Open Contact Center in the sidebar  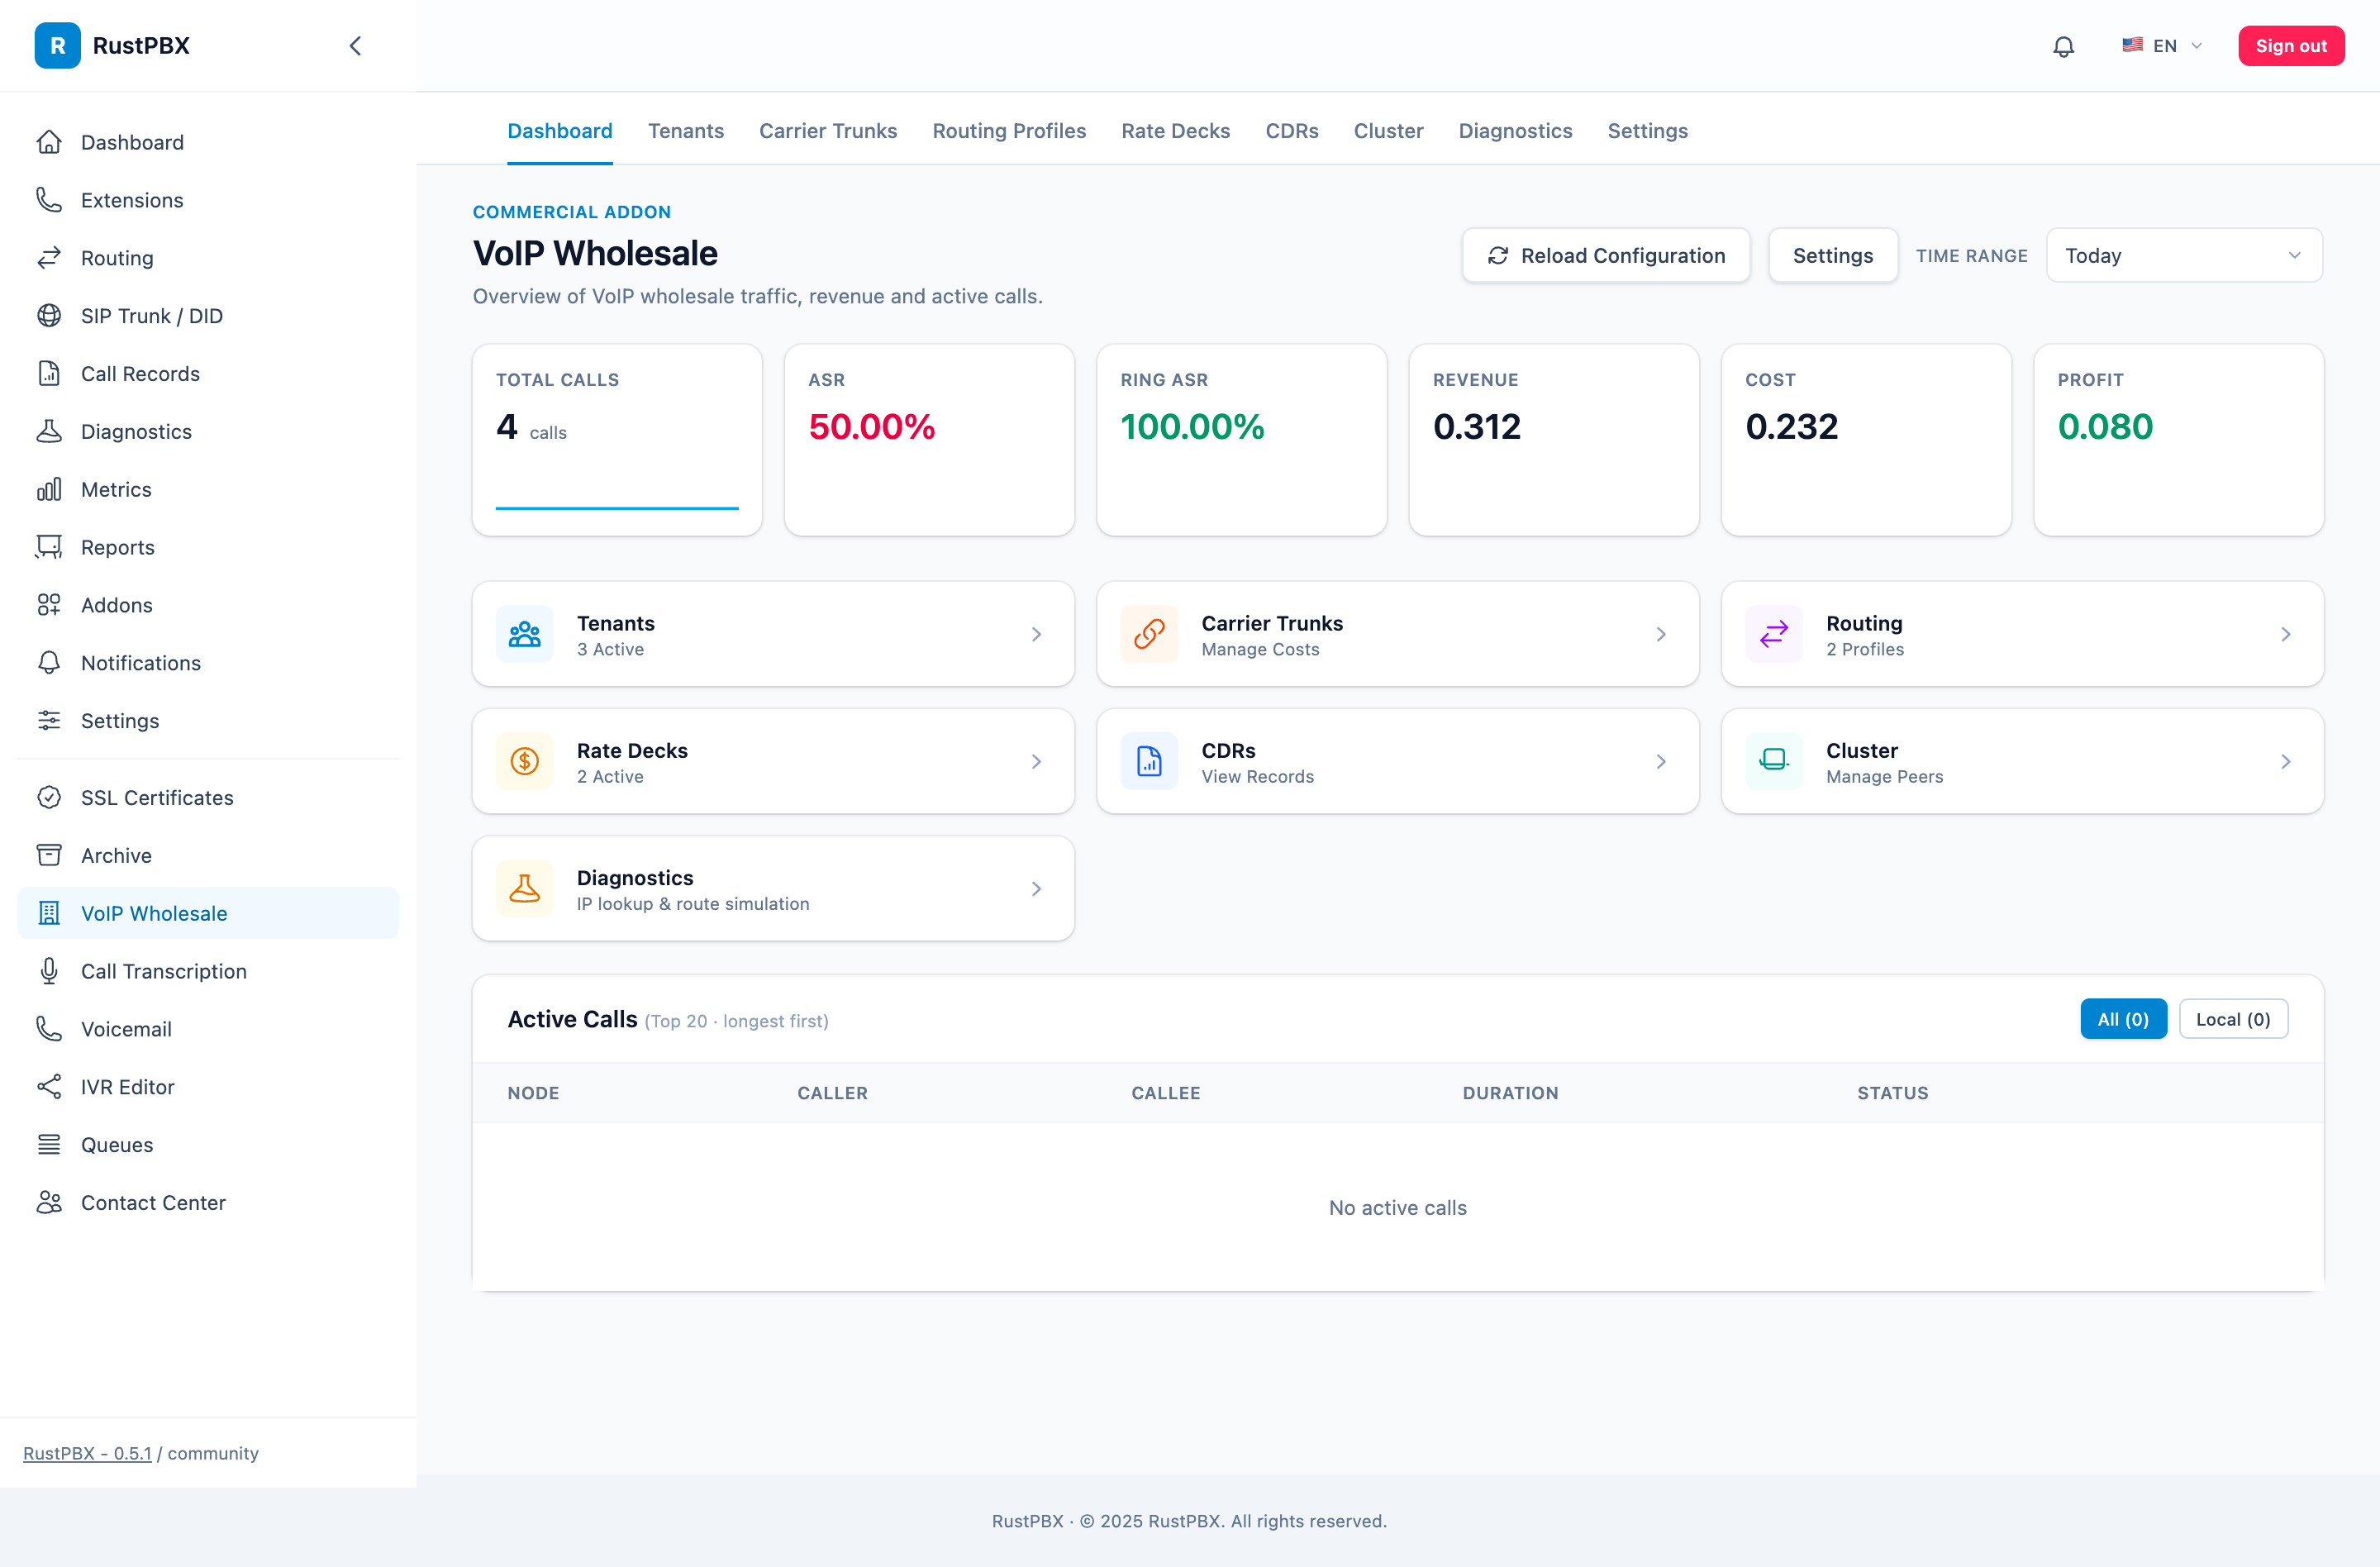pos(208,1203)
